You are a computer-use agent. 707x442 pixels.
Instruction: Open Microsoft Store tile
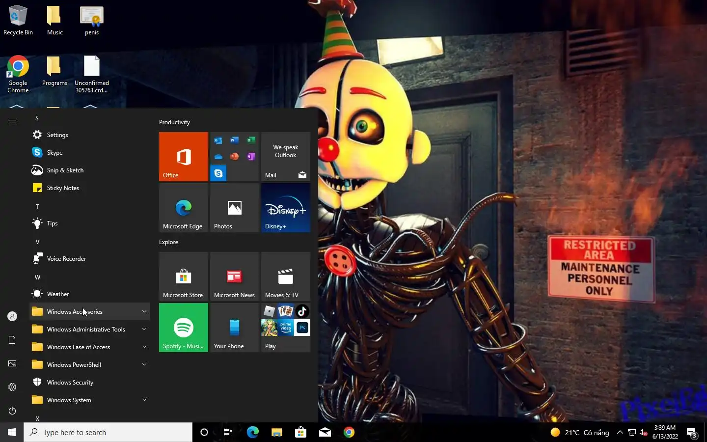click(x=184, y=276)
